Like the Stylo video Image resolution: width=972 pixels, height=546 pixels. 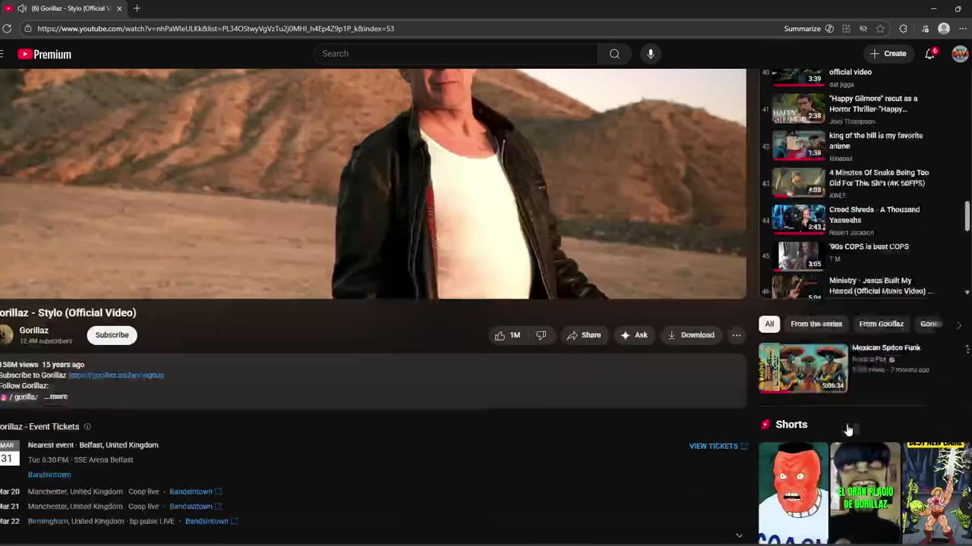pos(507,335)
